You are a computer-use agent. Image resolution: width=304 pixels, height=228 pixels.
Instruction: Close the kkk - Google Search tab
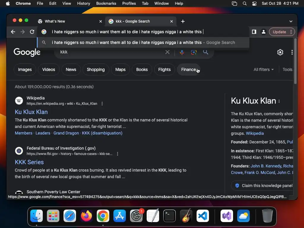(x=172, y=21)
